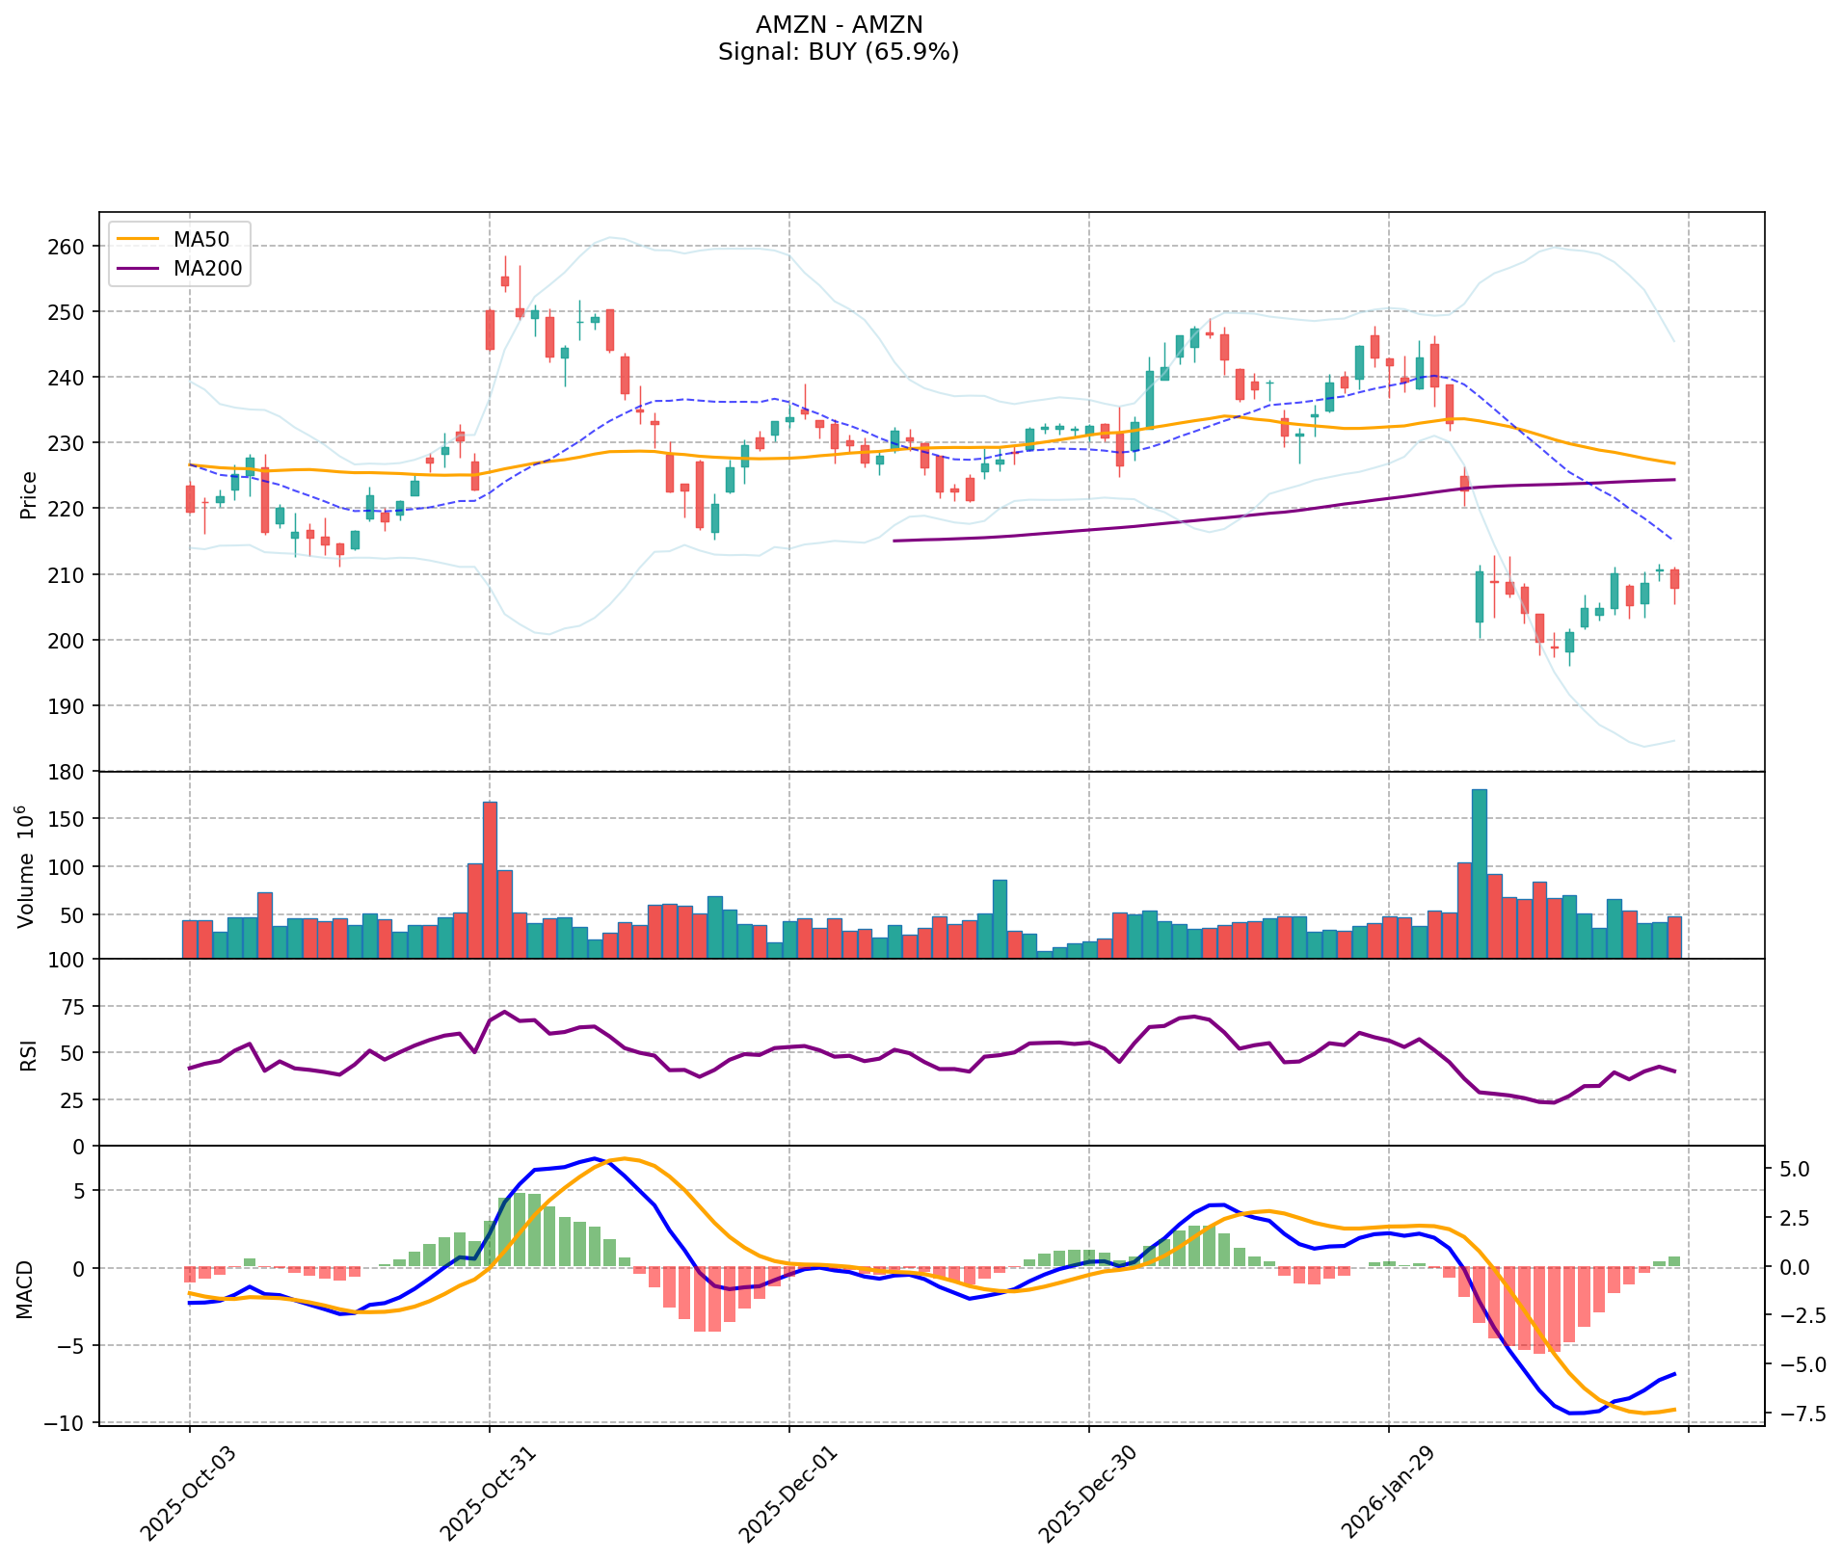Select the Signal: BUY (65.9%) text
1842x1560 pixels.
(839, 52)
